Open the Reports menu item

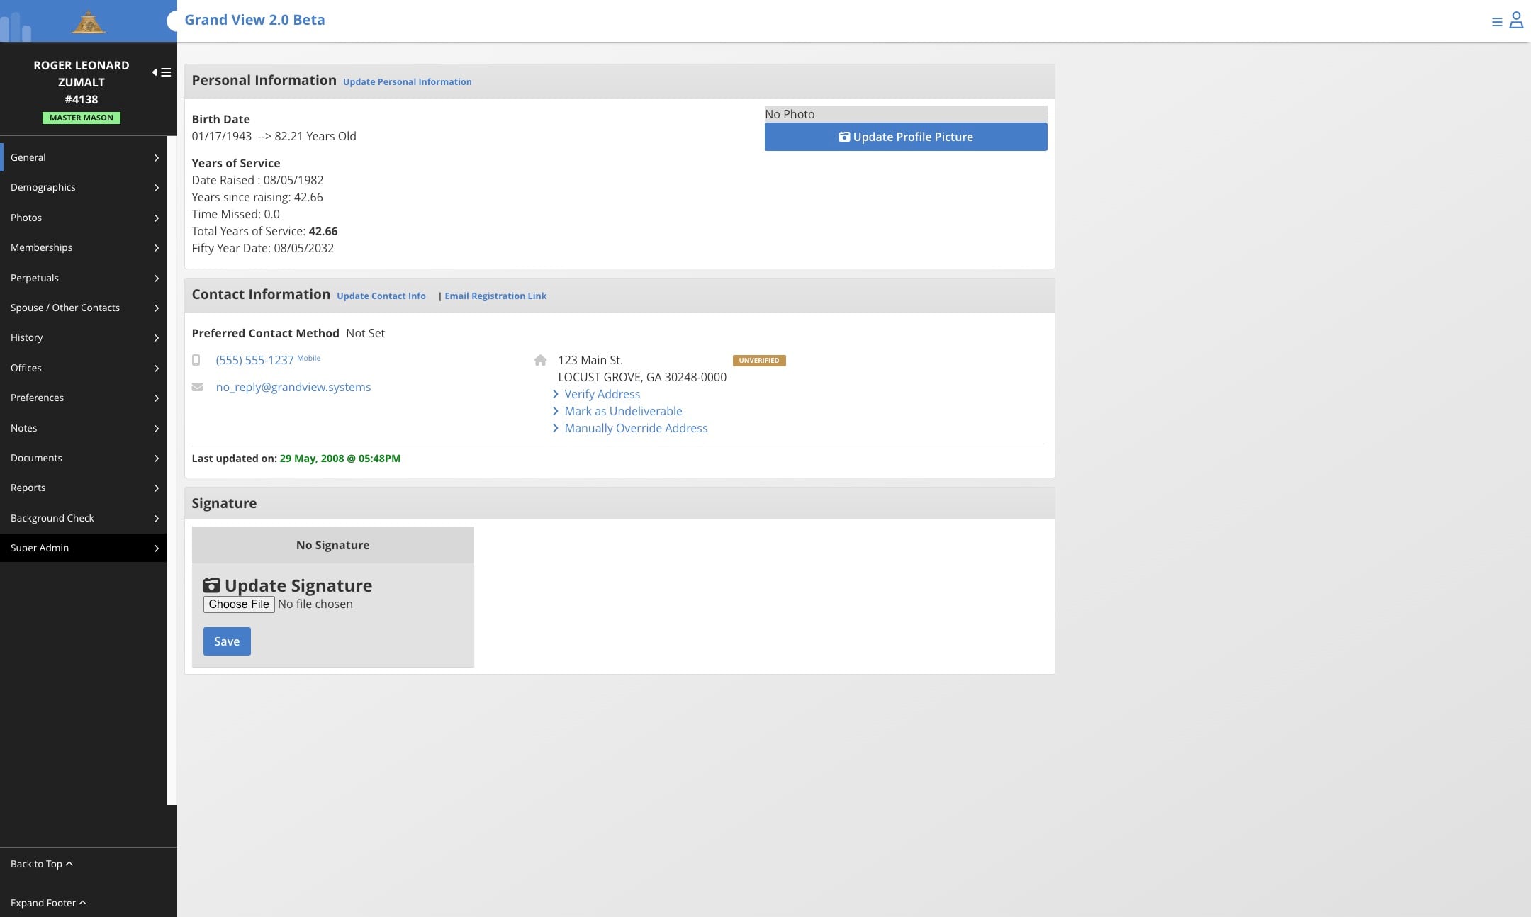83,488
